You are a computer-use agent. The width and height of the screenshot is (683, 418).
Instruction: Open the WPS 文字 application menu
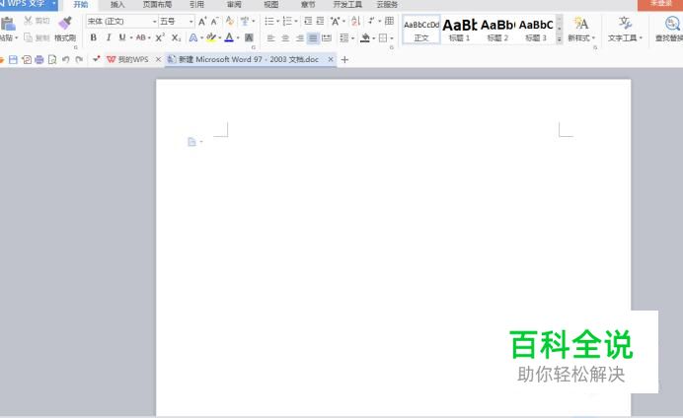[29, 4]
